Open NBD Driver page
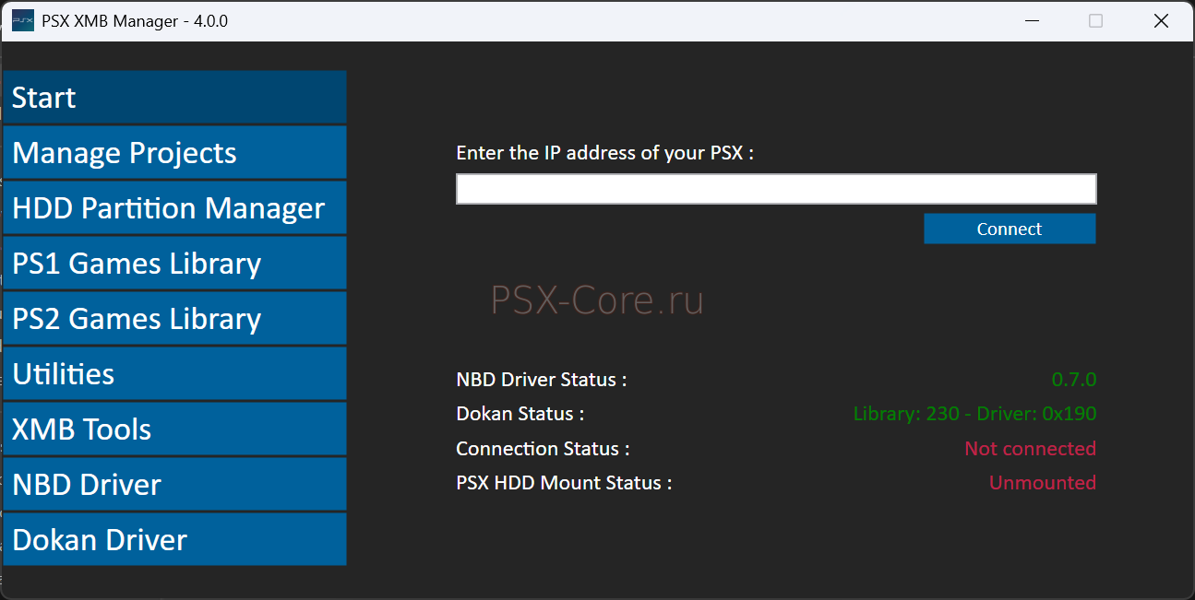This screenshot has height=600, width=1195. click(174, 484)
